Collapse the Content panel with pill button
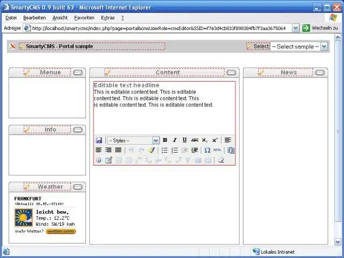The width and height of the screenshot is (344, 258). coord(231,73)
